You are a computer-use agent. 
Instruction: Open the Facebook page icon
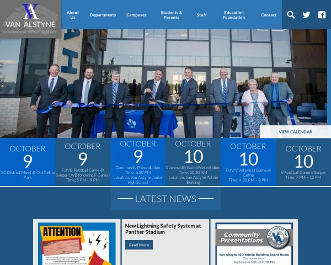tap(322, 15)
